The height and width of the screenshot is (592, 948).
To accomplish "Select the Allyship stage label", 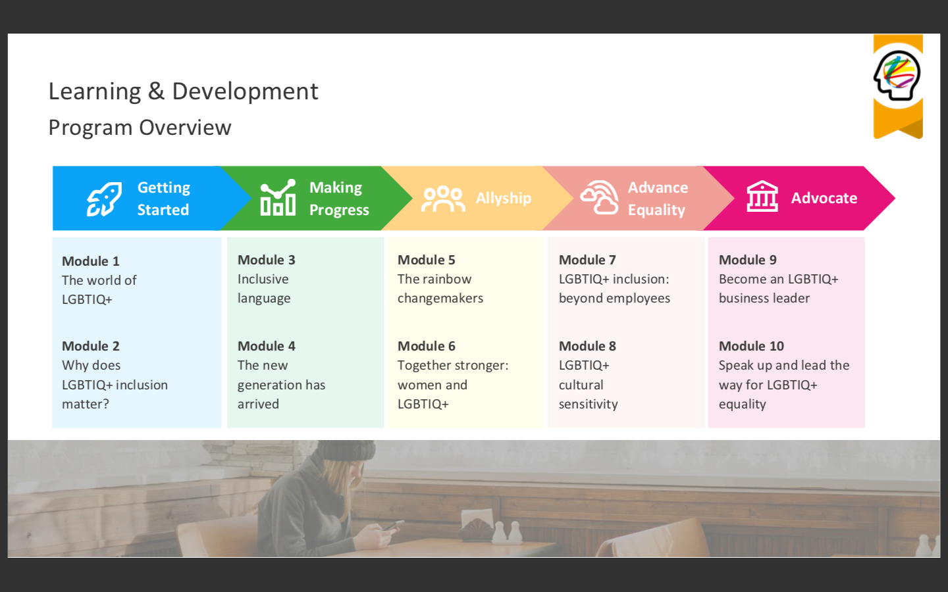I will tap(503, 198).
